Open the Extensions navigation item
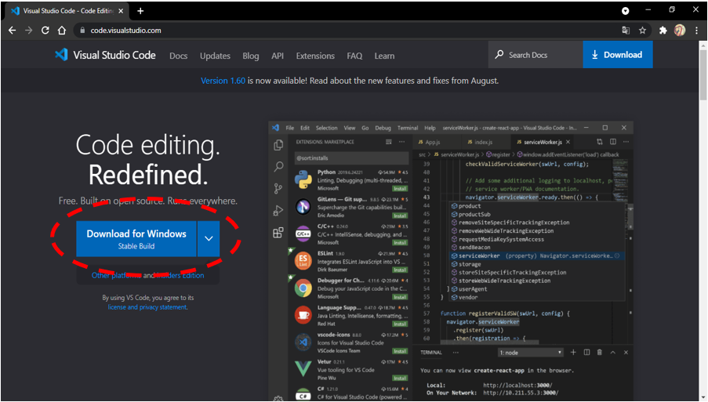This screenshot has width=708, height=402. pyautogui.click(x=315, y=56)
